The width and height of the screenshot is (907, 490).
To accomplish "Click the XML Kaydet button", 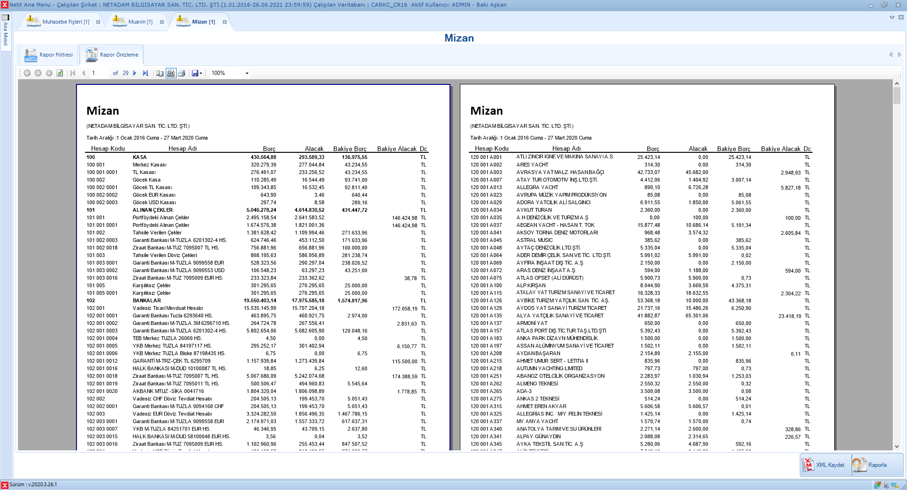I will 825,465.
